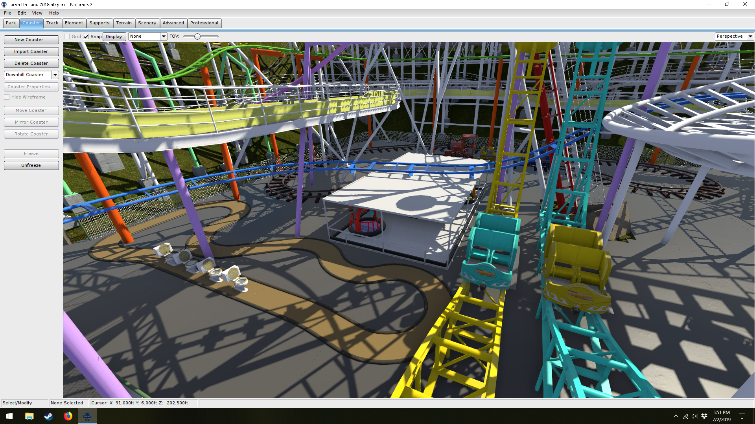Click the Display button in toolbar
The height and width of the screenshot is (424, 755).
[114, 37]
